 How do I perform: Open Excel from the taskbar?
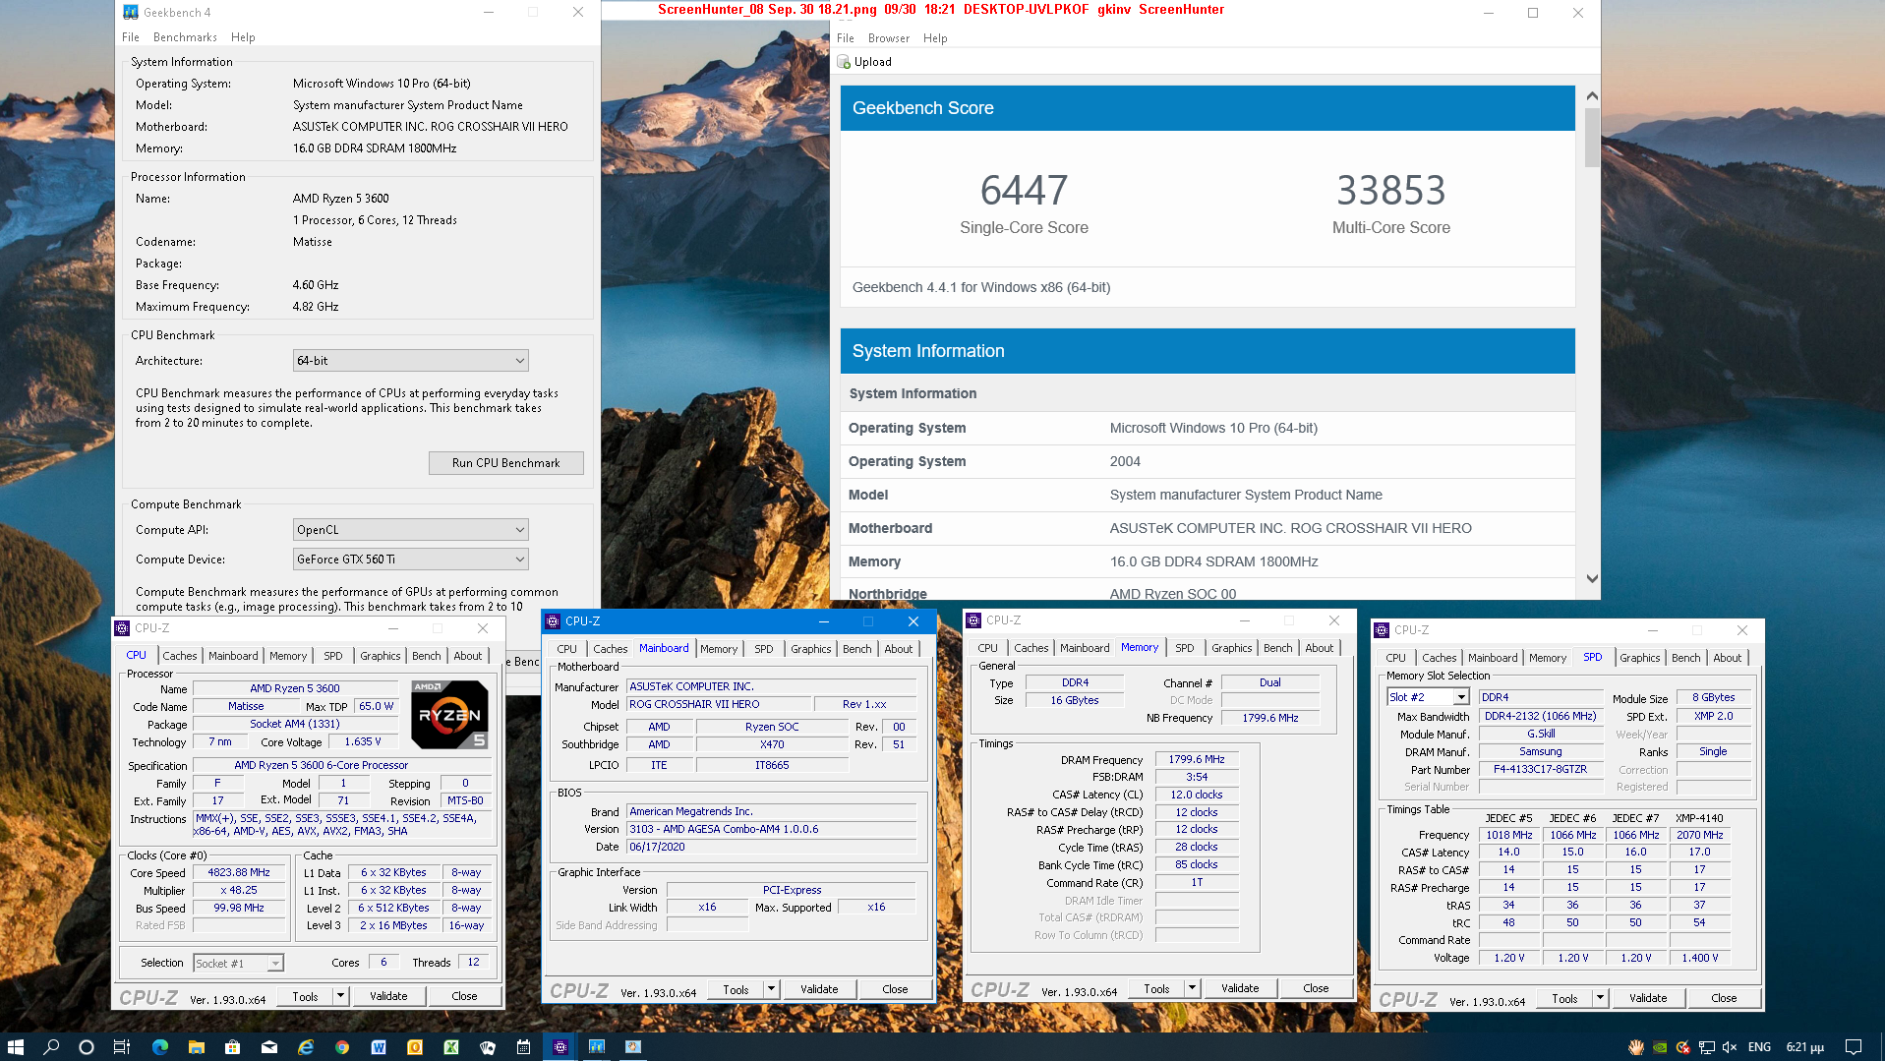pos(451,1047)
